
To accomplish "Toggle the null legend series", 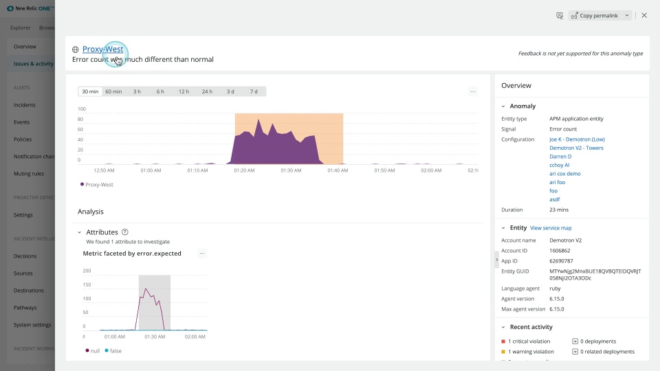I will click(x=93, y=350).
